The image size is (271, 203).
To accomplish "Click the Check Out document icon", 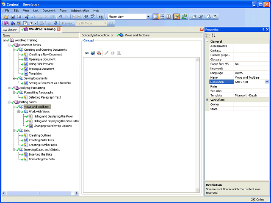I will coord(209,17).
